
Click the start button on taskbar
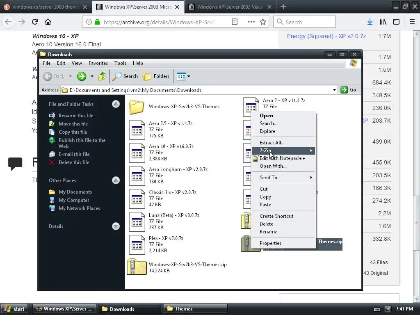(x=15, y=309)
